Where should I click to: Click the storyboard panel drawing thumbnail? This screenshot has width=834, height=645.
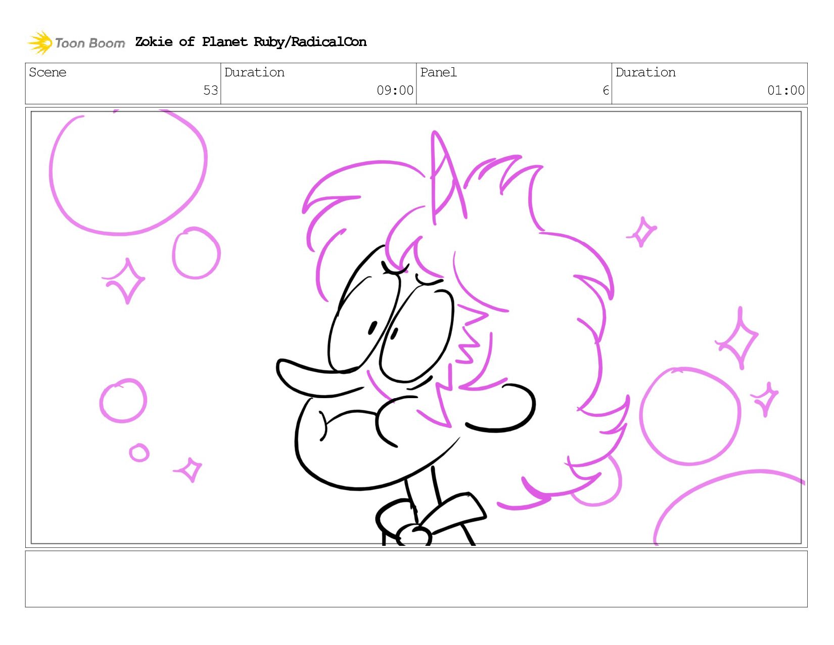(x=416, y=327)
